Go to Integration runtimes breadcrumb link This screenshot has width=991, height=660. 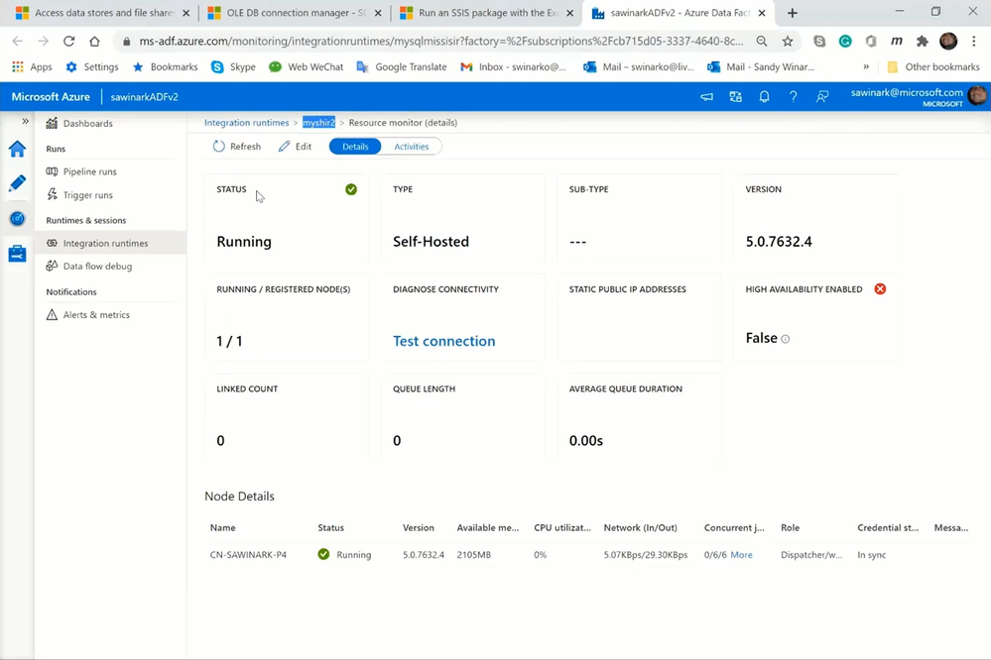tap(246, 123)
